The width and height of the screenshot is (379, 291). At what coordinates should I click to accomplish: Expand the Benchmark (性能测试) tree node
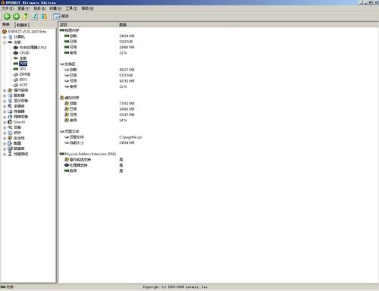pos(5,154)
